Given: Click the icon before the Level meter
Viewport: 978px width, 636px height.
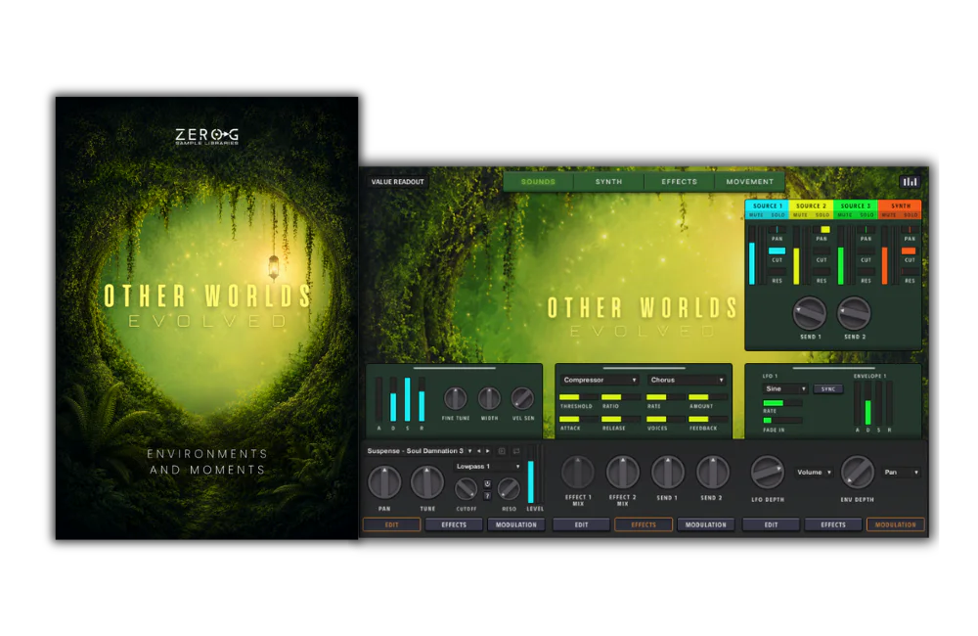Looking at the screenshot, I should coord(516,451).
